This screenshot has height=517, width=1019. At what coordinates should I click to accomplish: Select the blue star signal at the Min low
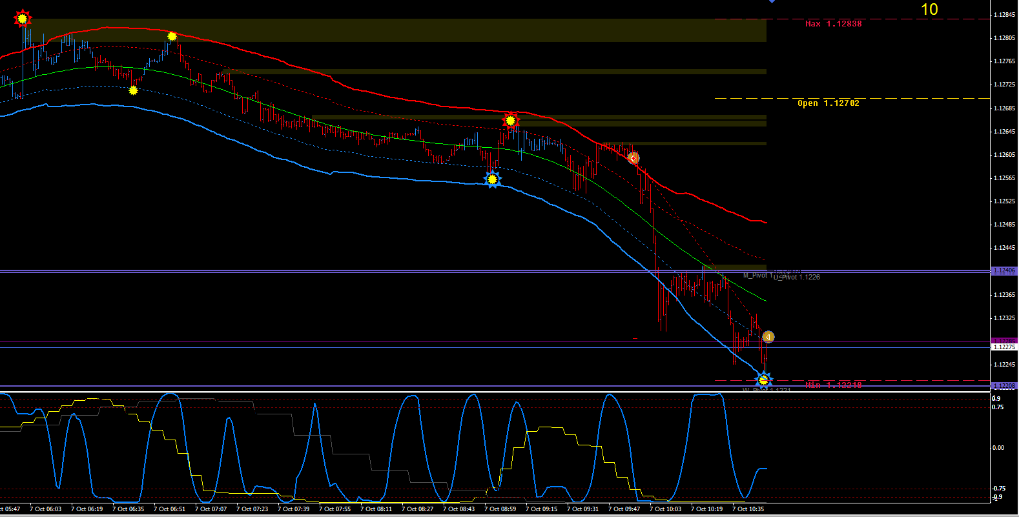coord(763,380)
